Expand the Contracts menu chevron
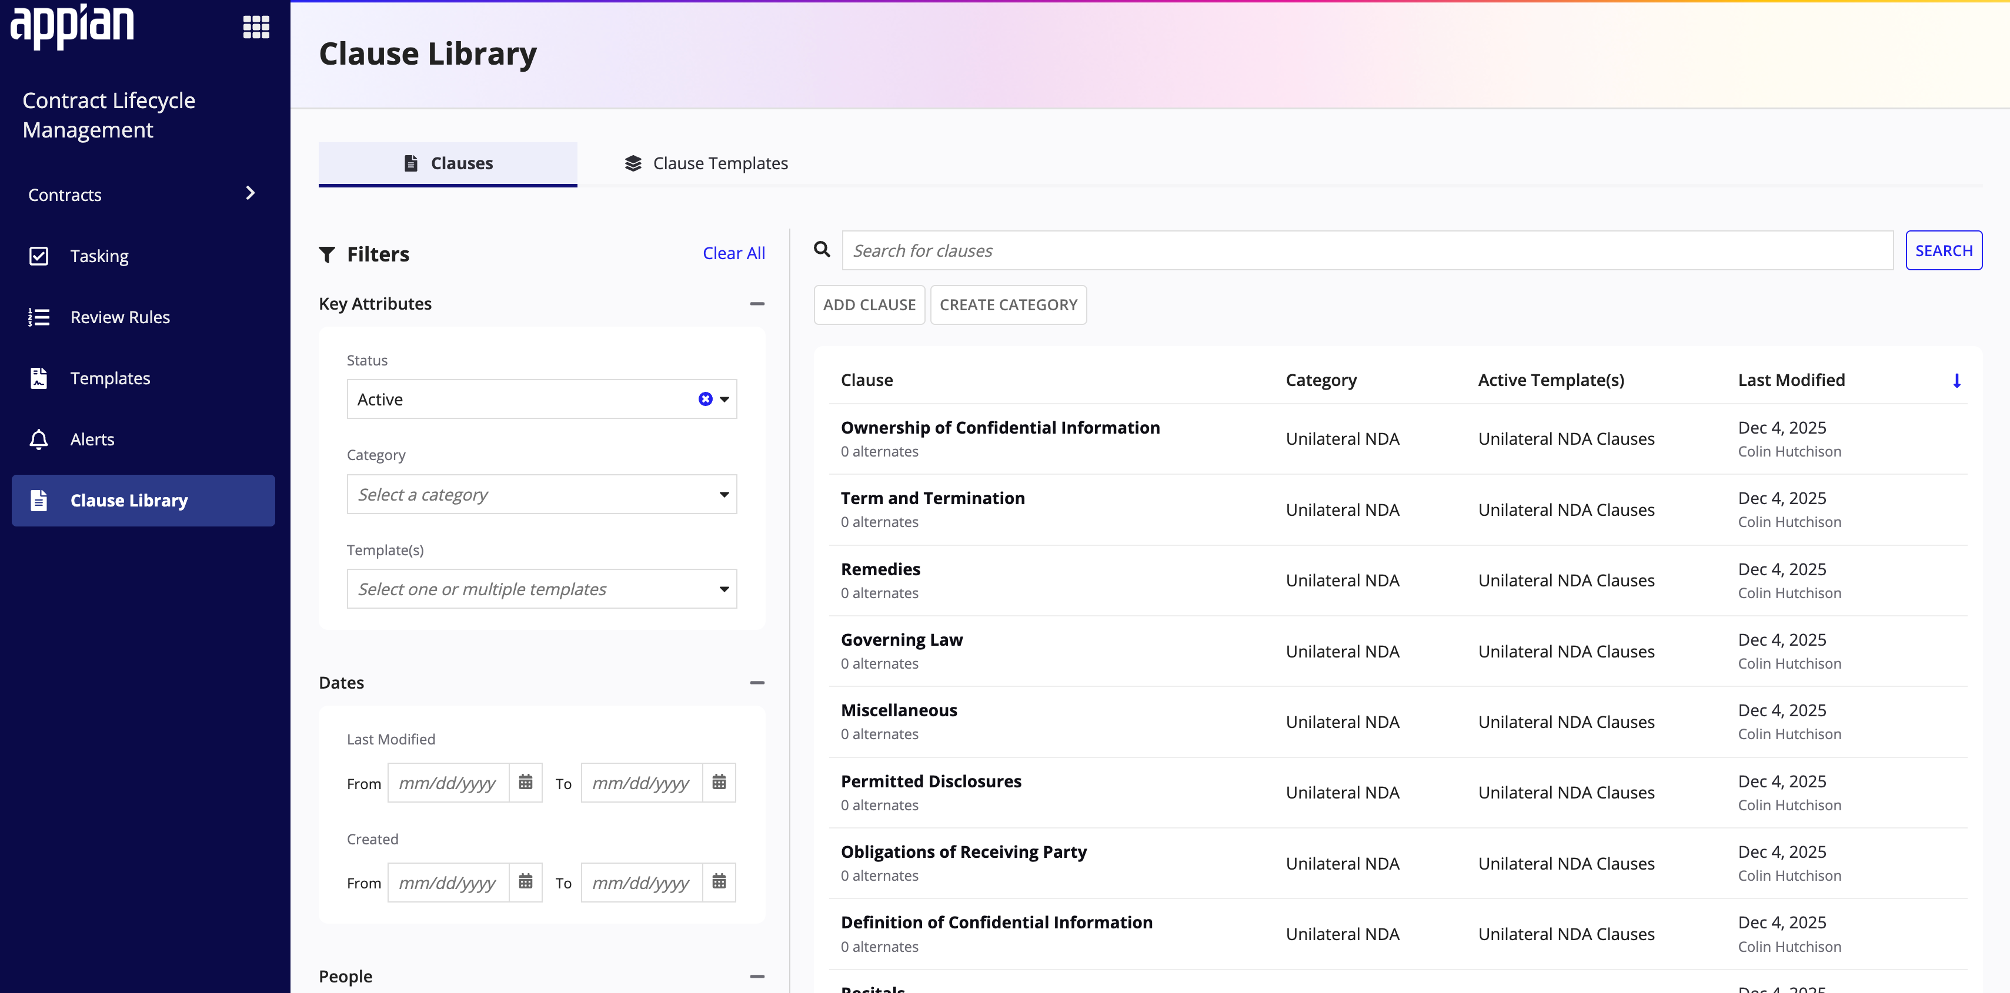 coord(250,193)
